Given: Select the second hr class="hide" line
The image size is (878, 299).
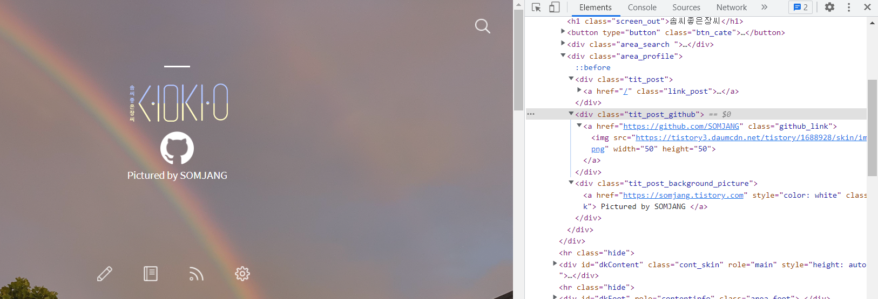Looking at the screenshot, I should pos(596,287).
